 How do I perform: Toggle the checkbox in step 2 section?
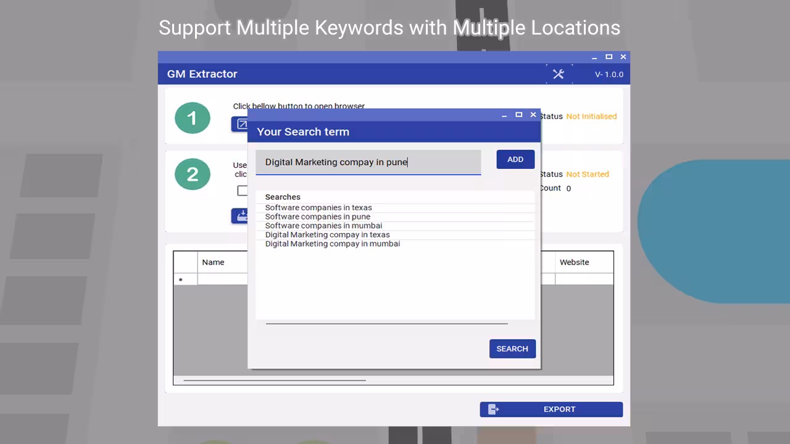point(243,191)
